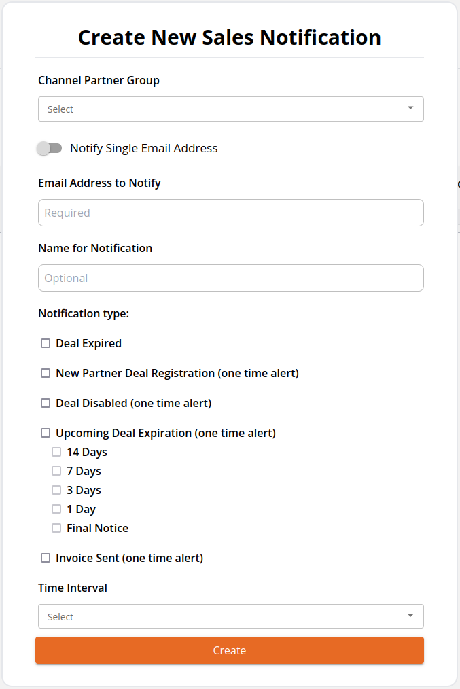Click the Channel Partner Group dropdown arrow
This screenshot has width=460, height=689.
point(410,108)
